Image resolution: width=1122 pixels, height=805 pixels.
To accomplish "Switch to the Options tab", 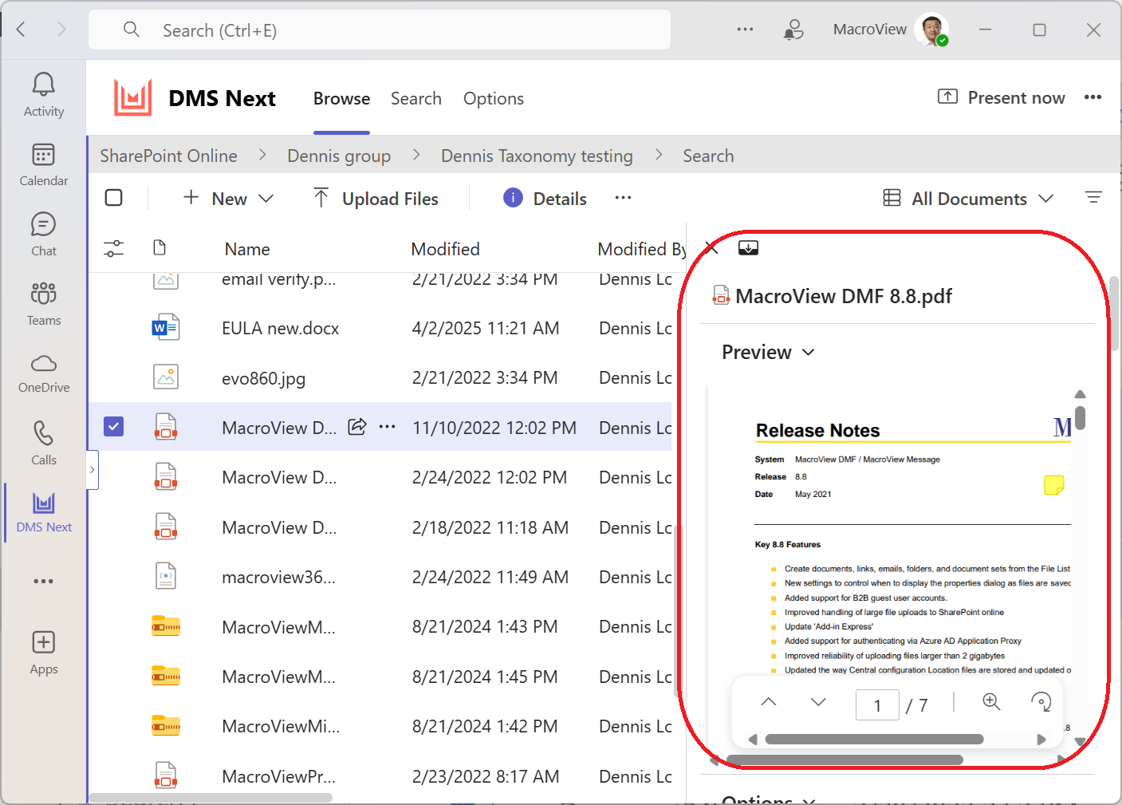I will tap(494, 98).
